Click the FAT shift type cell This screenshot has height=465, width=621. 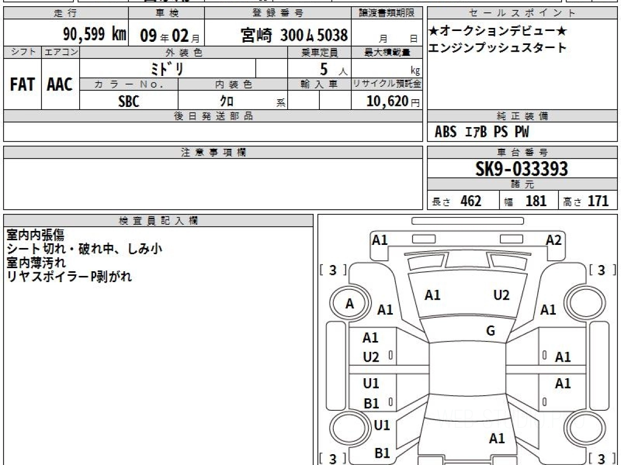(x=22, y=85)
